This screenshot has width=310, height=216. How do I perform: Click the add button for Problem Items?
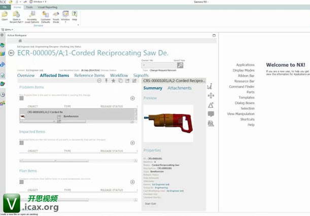click(x=132, y=98)
